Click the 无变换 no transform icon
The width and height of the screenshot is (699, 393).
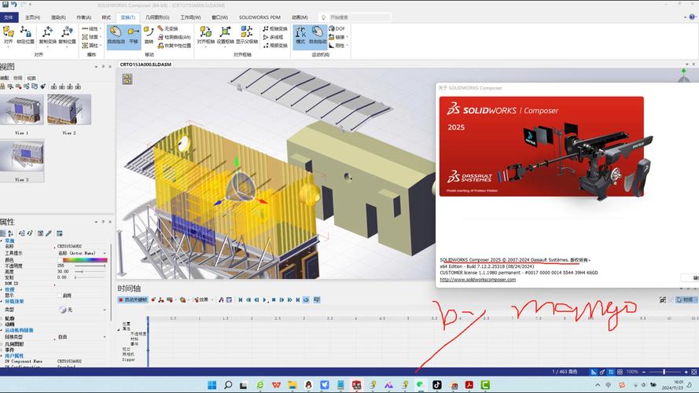point(167,28)
